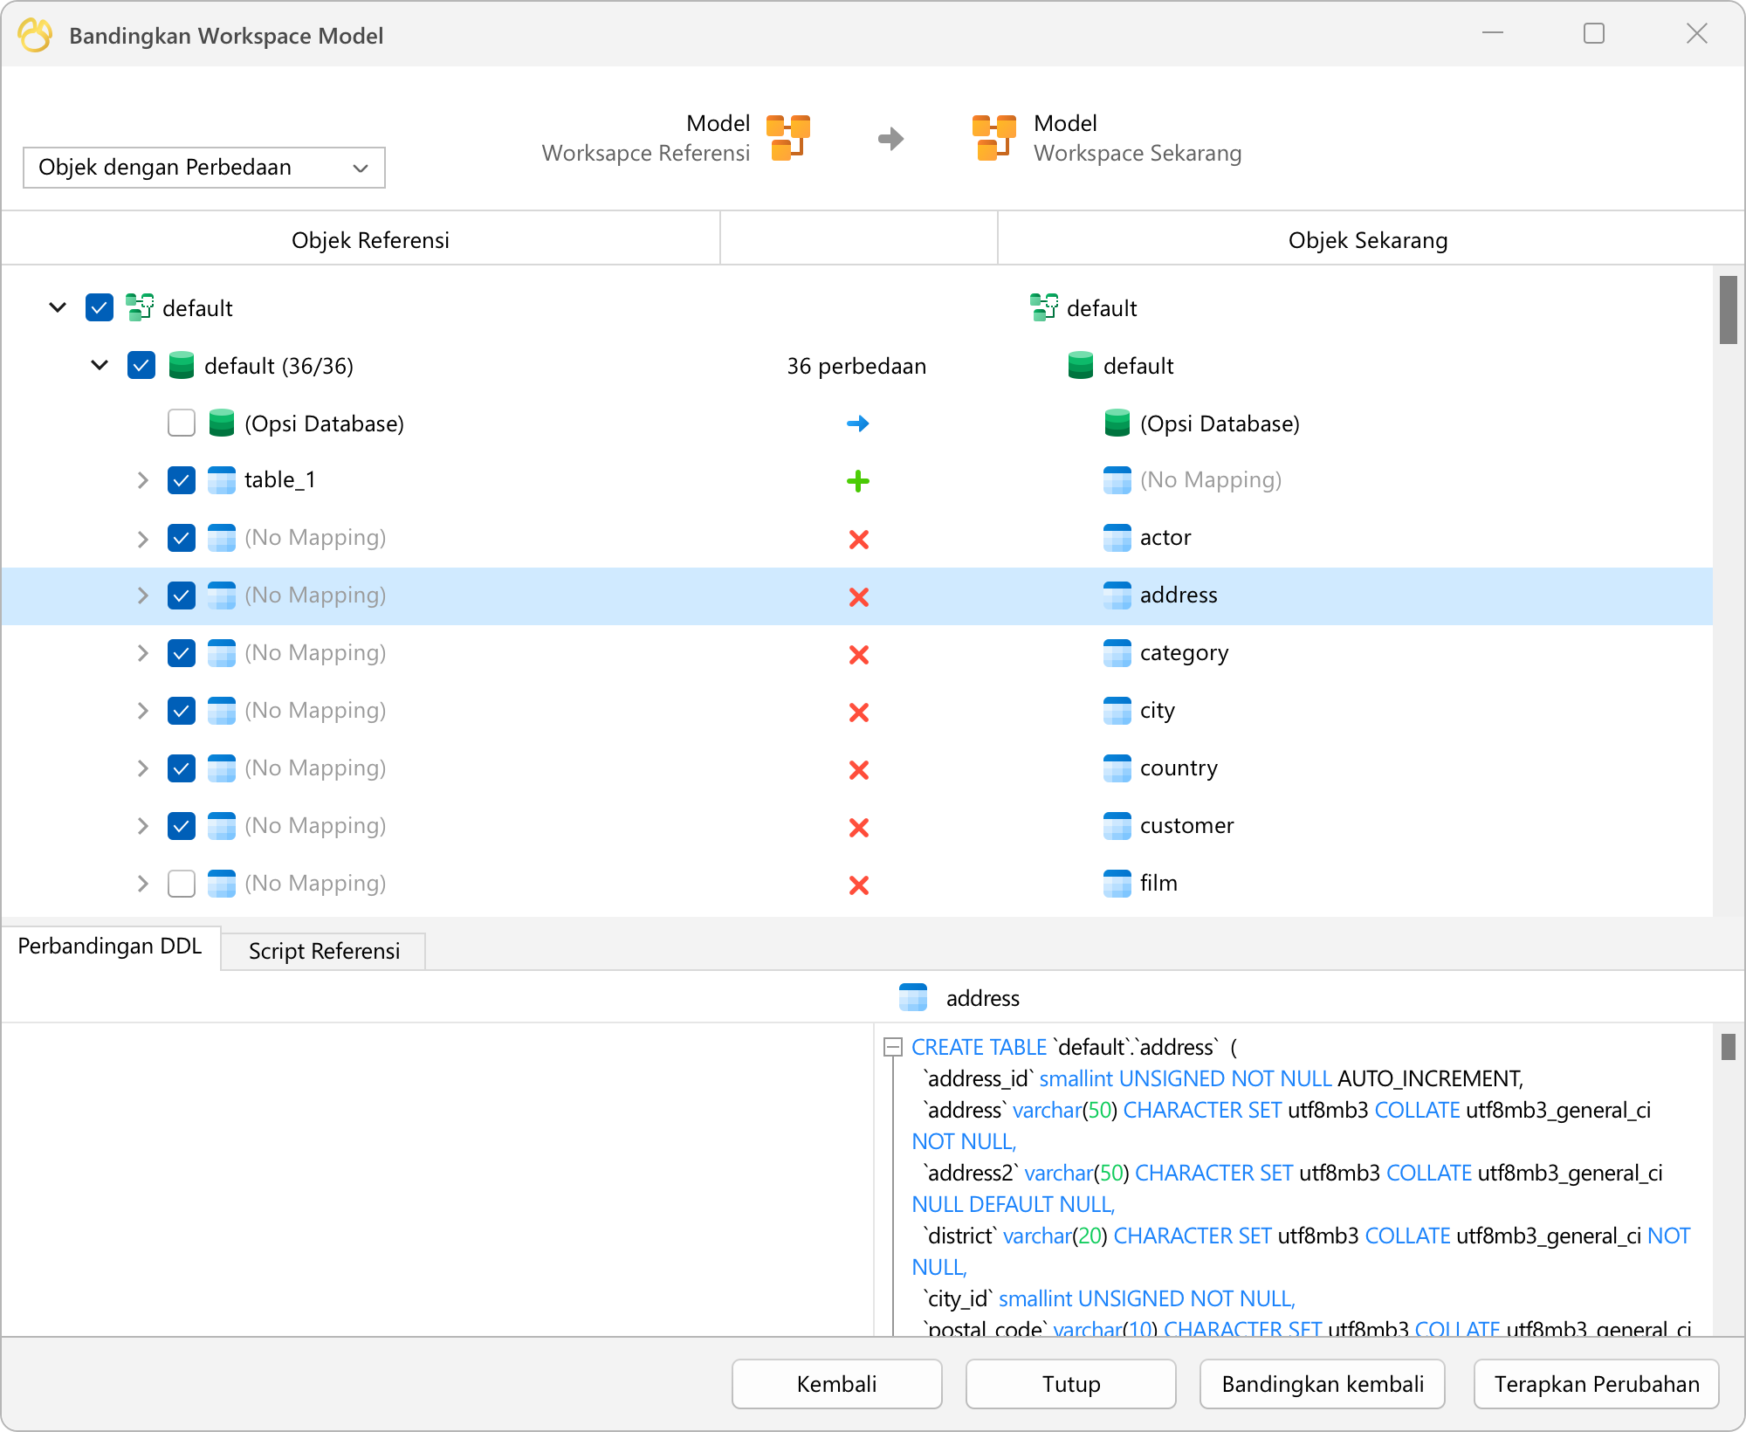Click the Bandingkan kembali button
The width and height of the screenshot is (1746, 1432).
pos(1323,1384)
